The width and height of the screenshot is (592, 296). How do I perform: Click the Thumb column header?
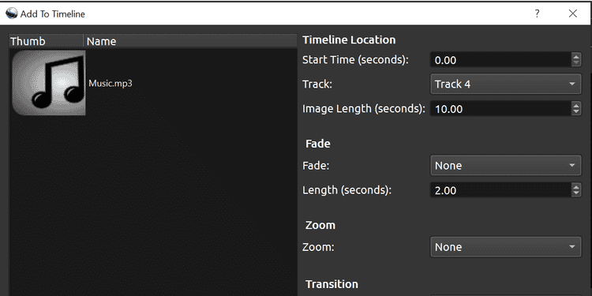(46, 41)
